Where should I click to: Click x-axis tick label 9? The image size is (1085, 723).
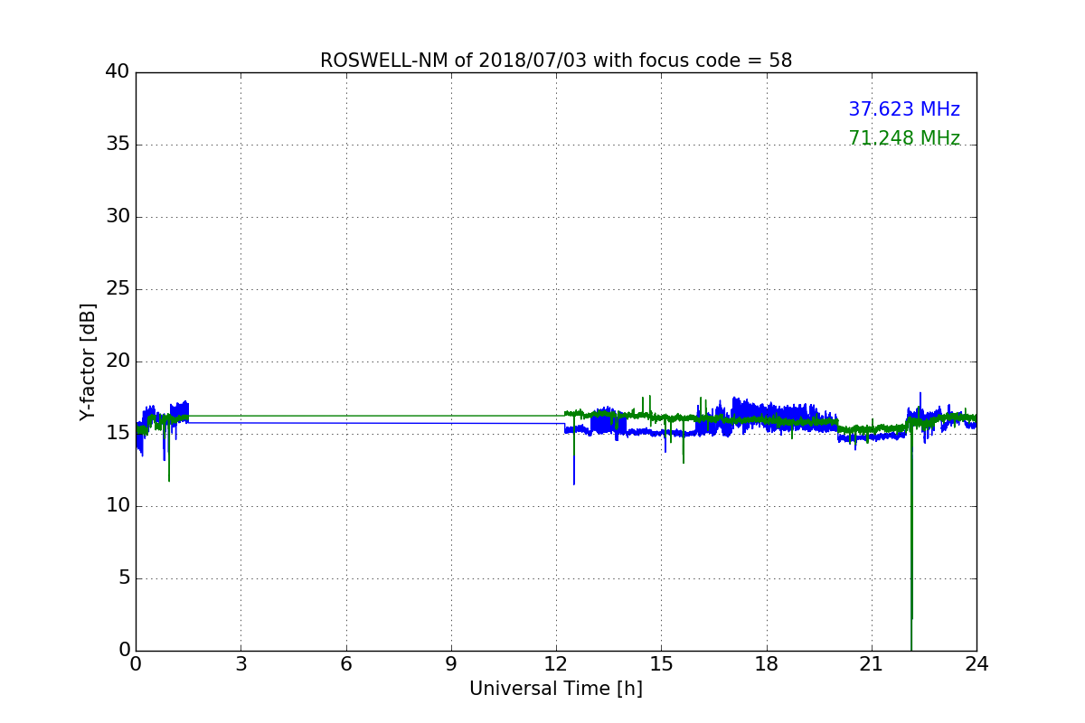(x=451, y=664)
